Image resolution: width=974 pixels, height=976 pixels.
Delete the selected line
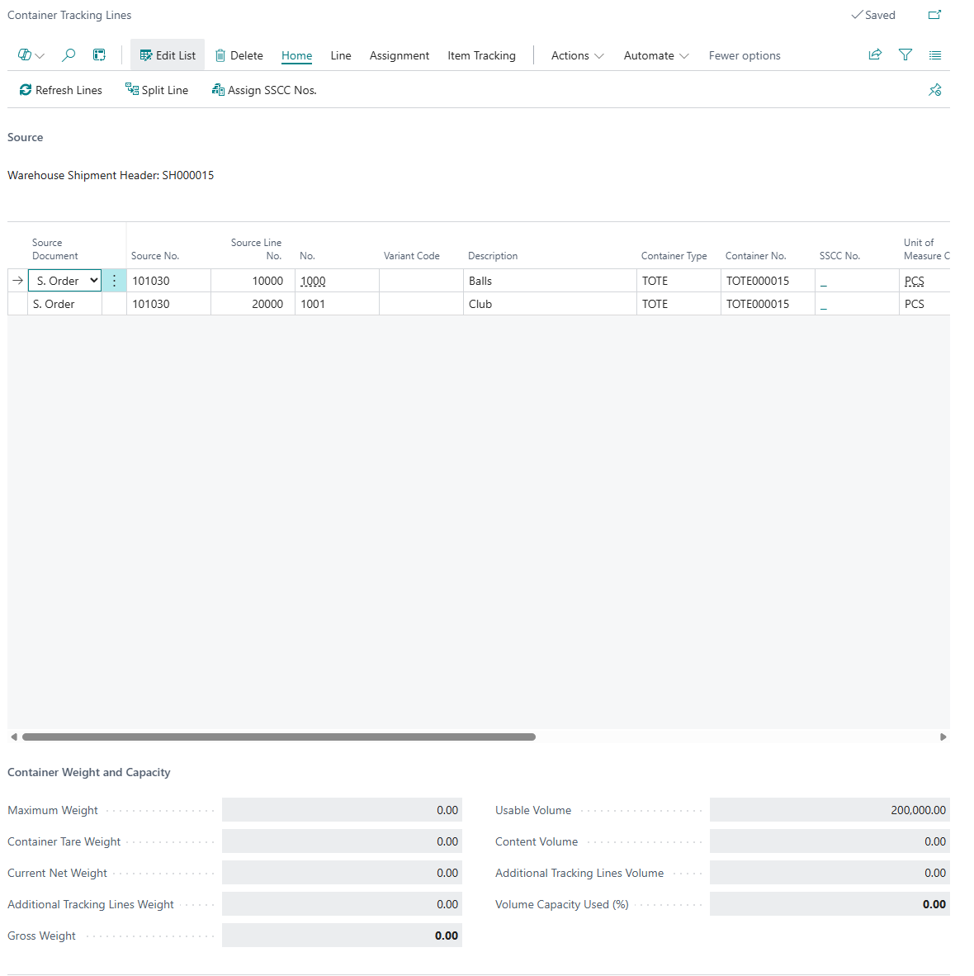tap(239, 55)
